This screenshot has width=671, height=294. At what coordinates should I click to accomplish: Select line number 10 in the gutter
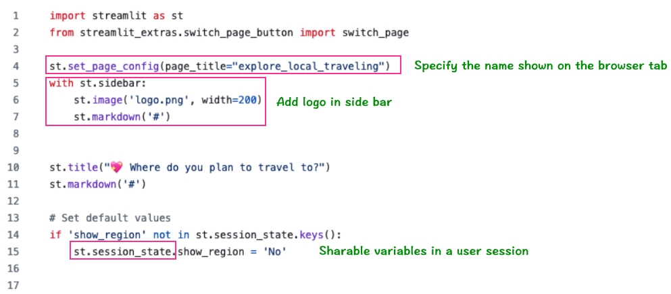[16, 167]
